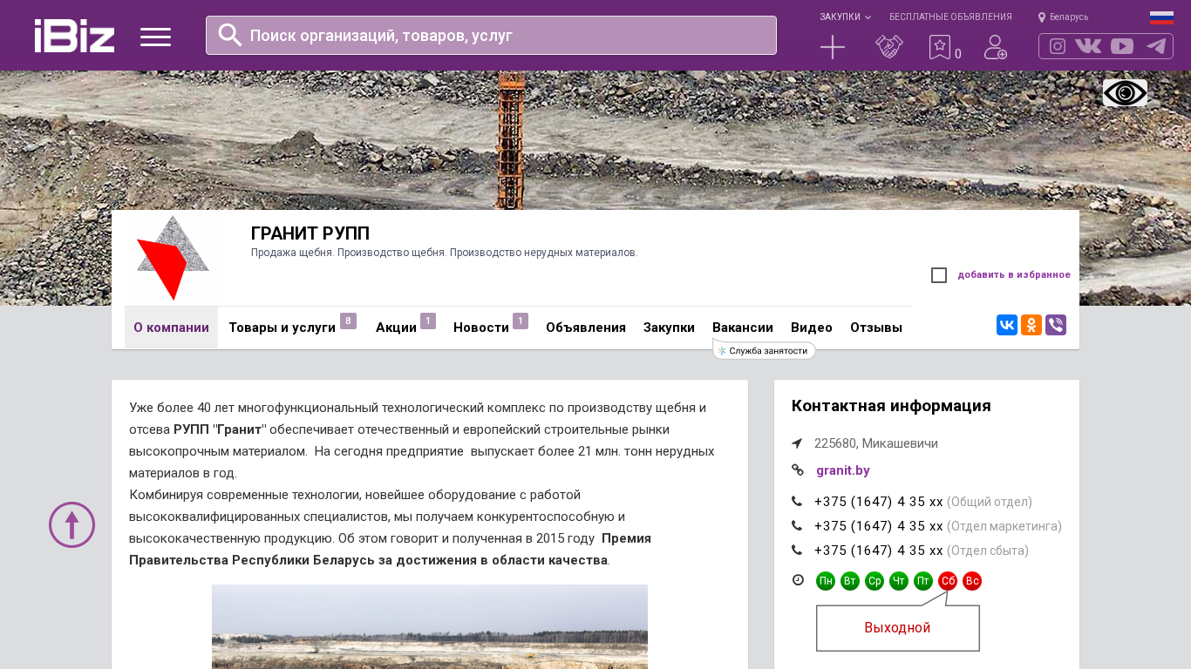Click the website link chain icon
Screen dimensions: 1191x669
point(797,470)
